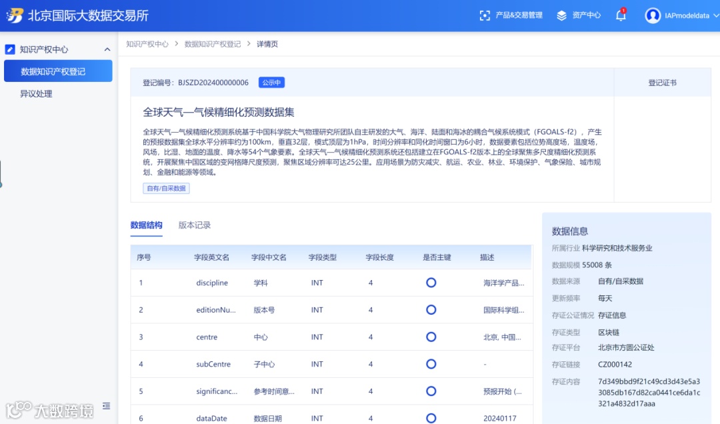Click the 存证链接 value CZ000142
This screenshot has height=424, width=720.
(x=615, y=365)
